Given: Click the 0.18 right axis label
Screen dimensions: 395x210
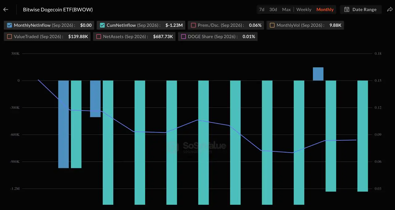Looking at the screenshot, I should coord(378,54).
